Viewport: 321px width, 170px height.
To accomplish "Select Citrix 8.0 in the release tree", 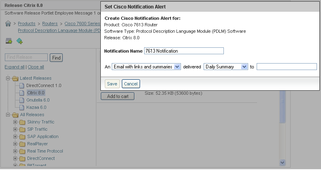I will tap(36, 93).
